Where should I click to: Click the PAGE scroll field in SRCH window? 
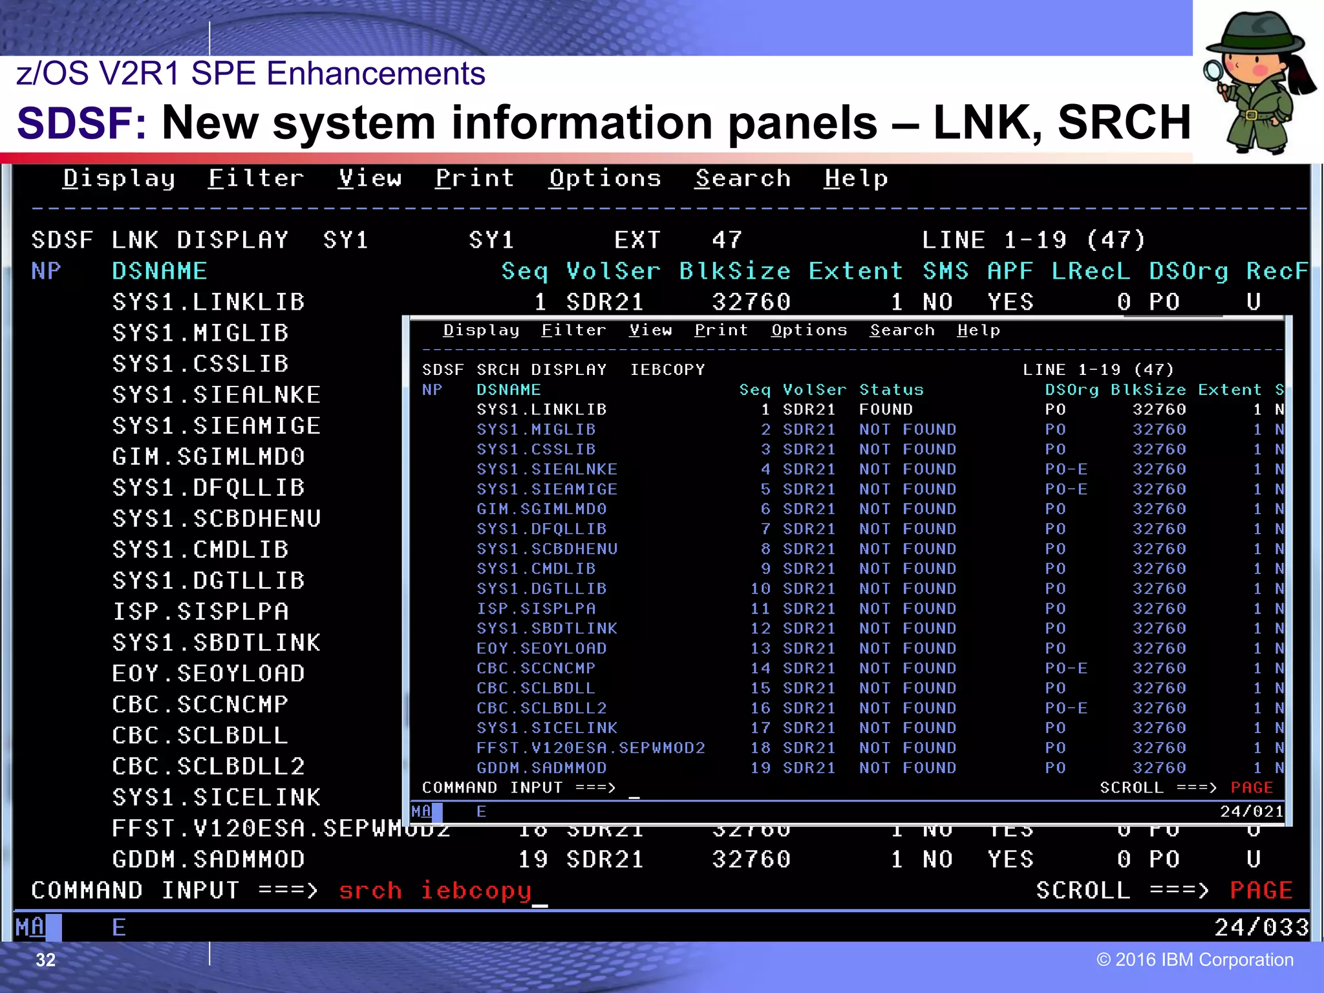click(1252, 787)
